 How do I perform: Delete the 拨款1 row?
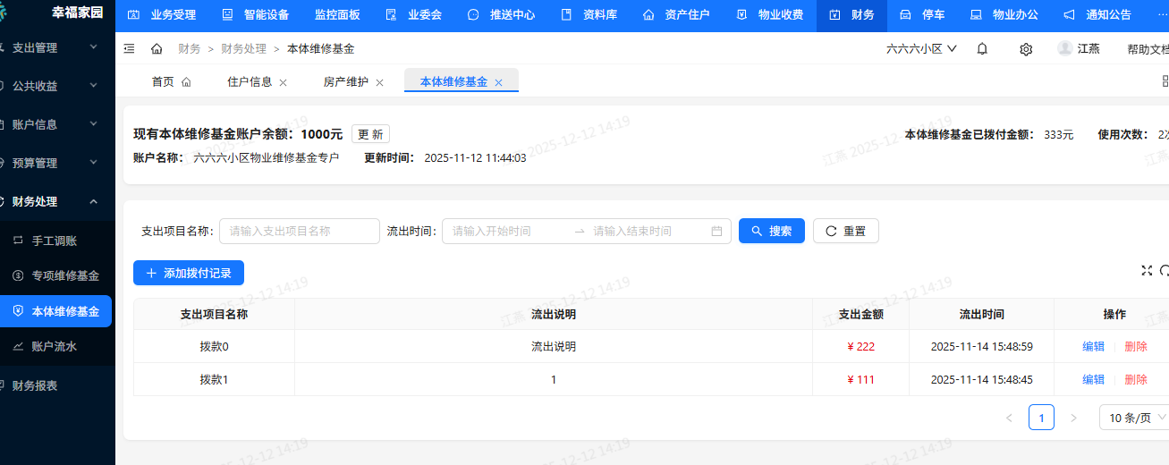tap(1136, 379)
